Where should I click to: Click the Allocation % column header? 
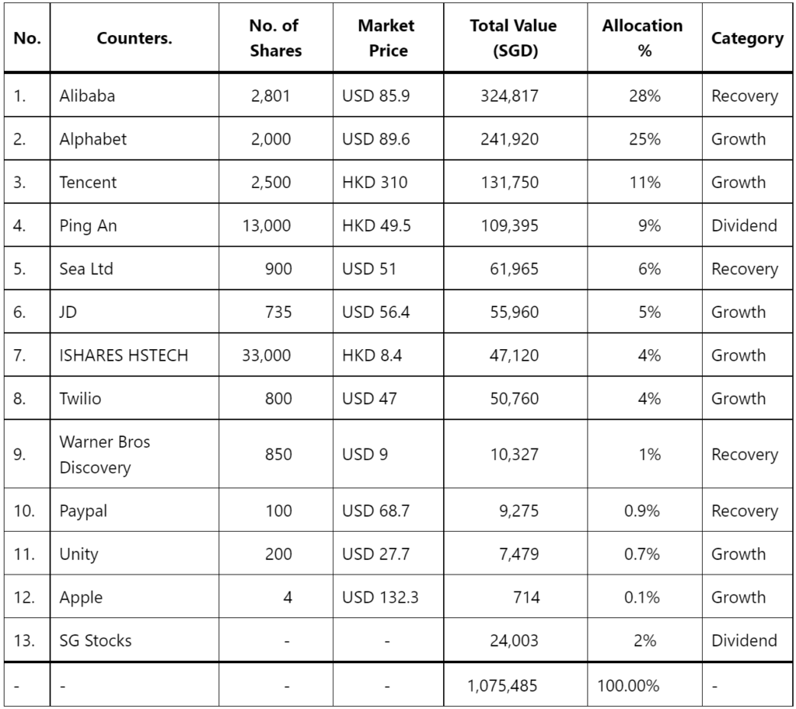(644, 38)
